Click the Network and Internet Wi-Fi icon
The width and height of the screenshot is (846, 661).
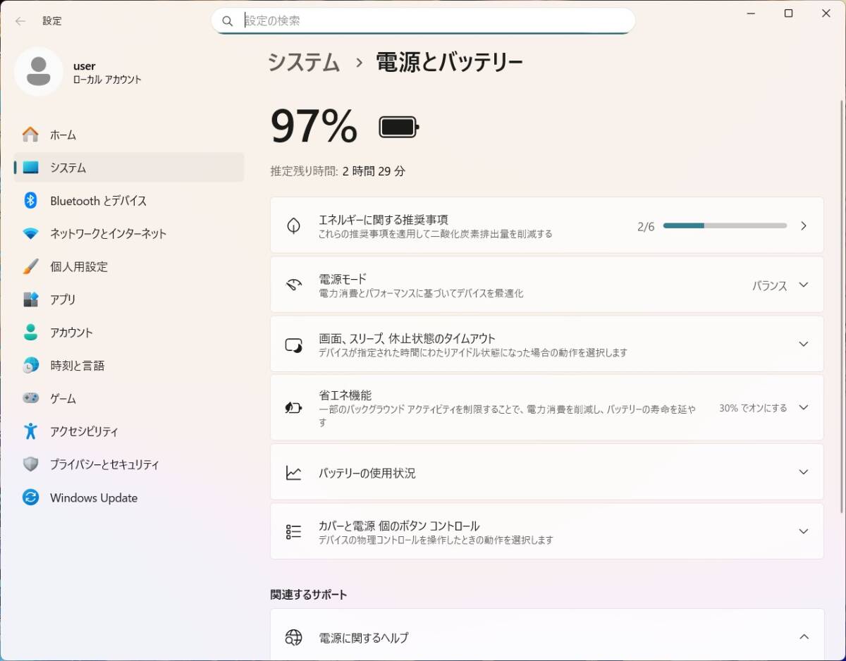(x=30, y=234)
